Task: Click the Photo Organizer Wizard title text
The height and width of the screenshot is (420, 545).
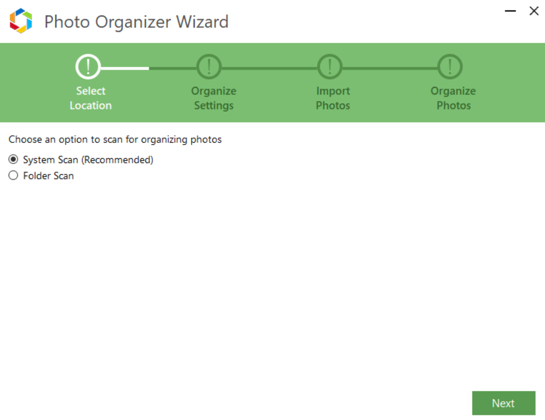Action: [136, 22]
